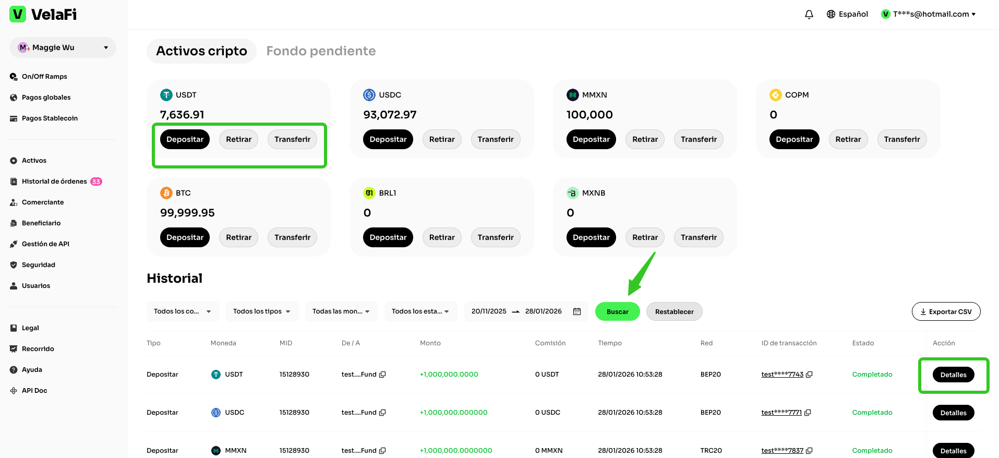
Task: Open the calendar date picker icon
Action: [577, 311]
